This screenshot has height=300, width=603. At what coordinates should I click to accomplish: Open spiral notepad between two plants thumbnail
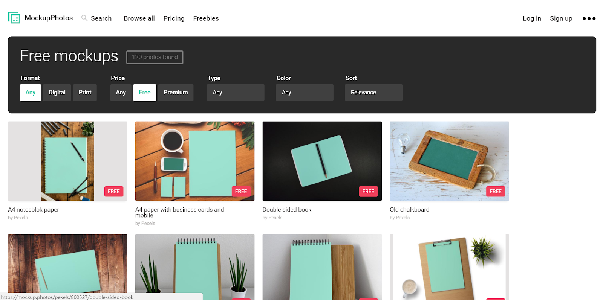(x=195, y=267)
